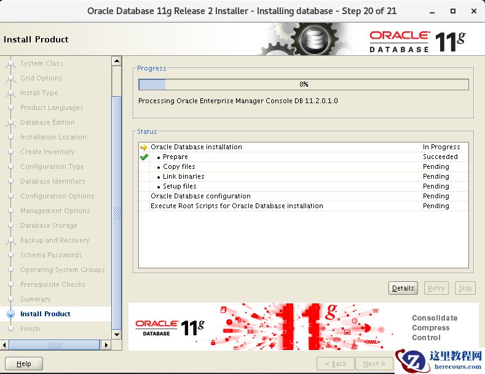The width and height of the screenshot is (485, 374).
Task: Click the Processing Oracle Enterprise Manager Console text
Action: 238,101
